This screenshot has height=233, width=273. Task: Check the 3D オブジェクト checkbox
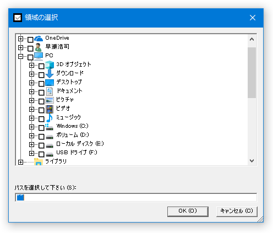(41, 66)
